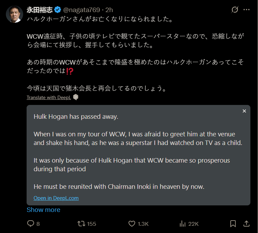
Task: Click the Grok icon beside the post menu
Action: point(235,10)
